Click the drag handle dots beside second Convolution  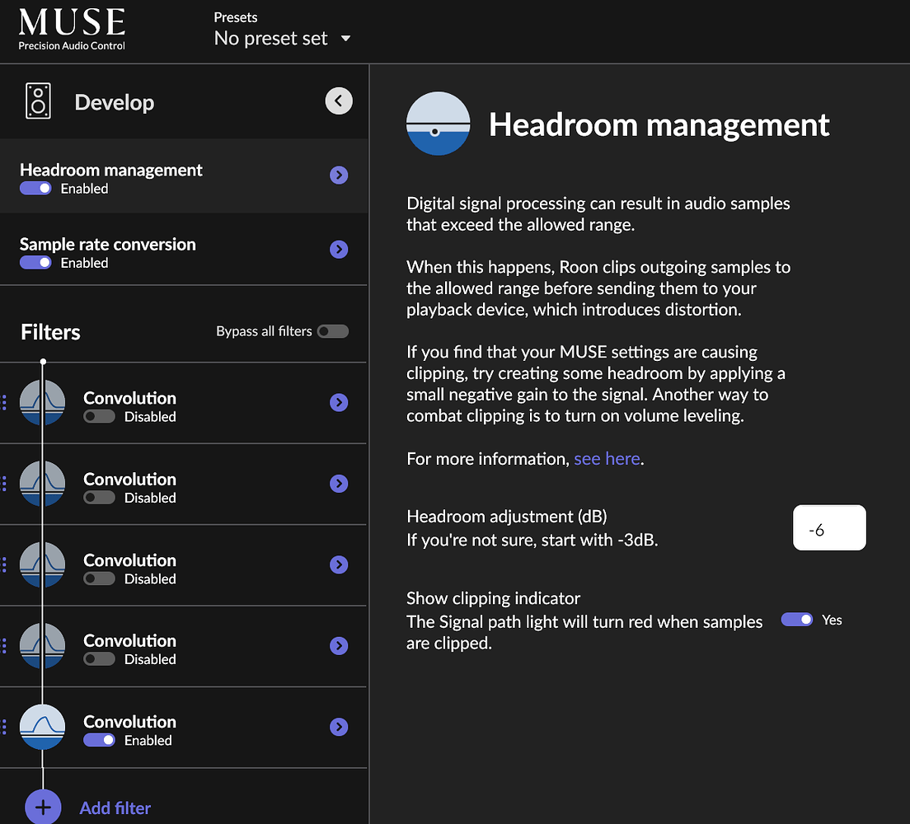click(3, 484)
